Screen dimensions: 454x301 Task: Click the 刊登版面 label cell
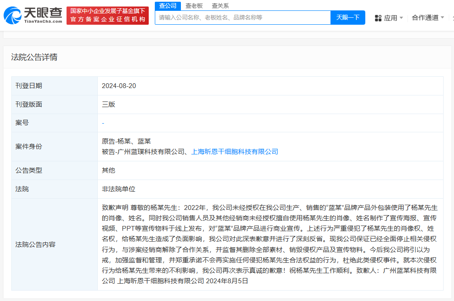[x=54, y=104]
